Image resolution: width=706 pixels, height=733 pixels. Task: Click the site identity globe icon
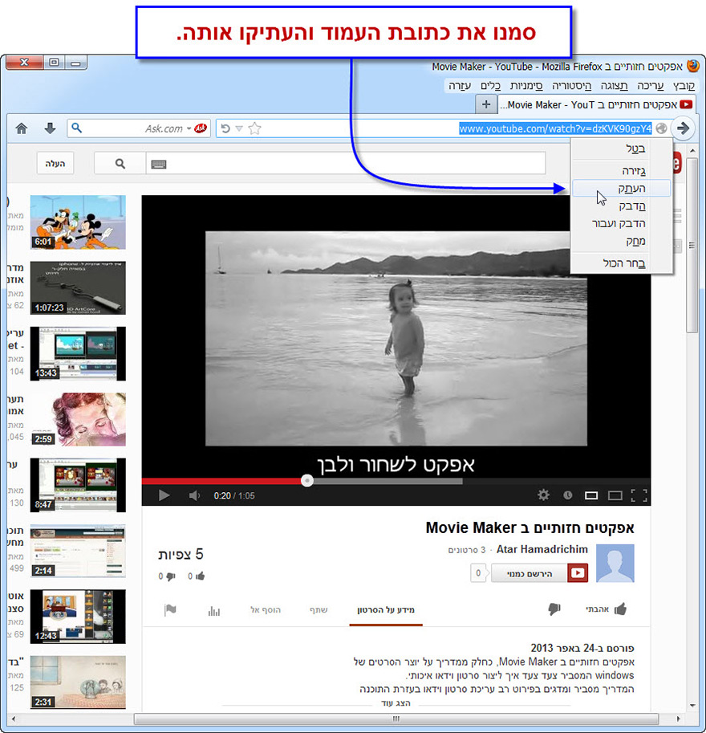pyautogui.click(x=661, y=128)
